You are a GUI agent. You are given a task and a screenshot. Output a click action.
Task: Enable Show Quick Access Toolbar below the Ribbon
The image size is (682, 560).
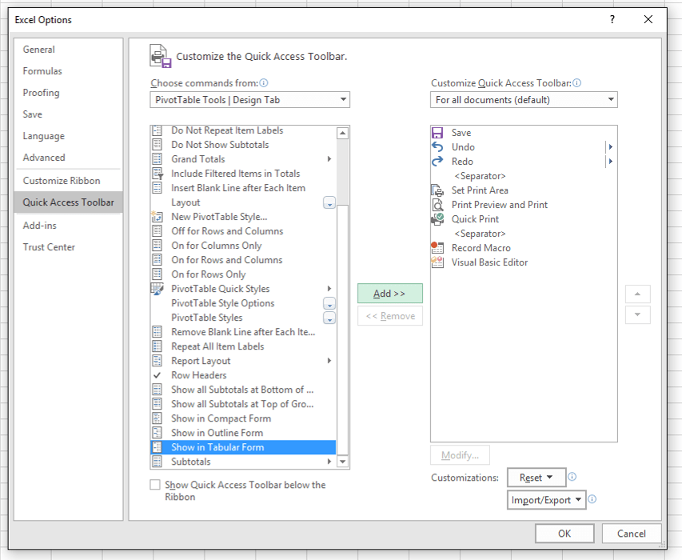(155, 485)
